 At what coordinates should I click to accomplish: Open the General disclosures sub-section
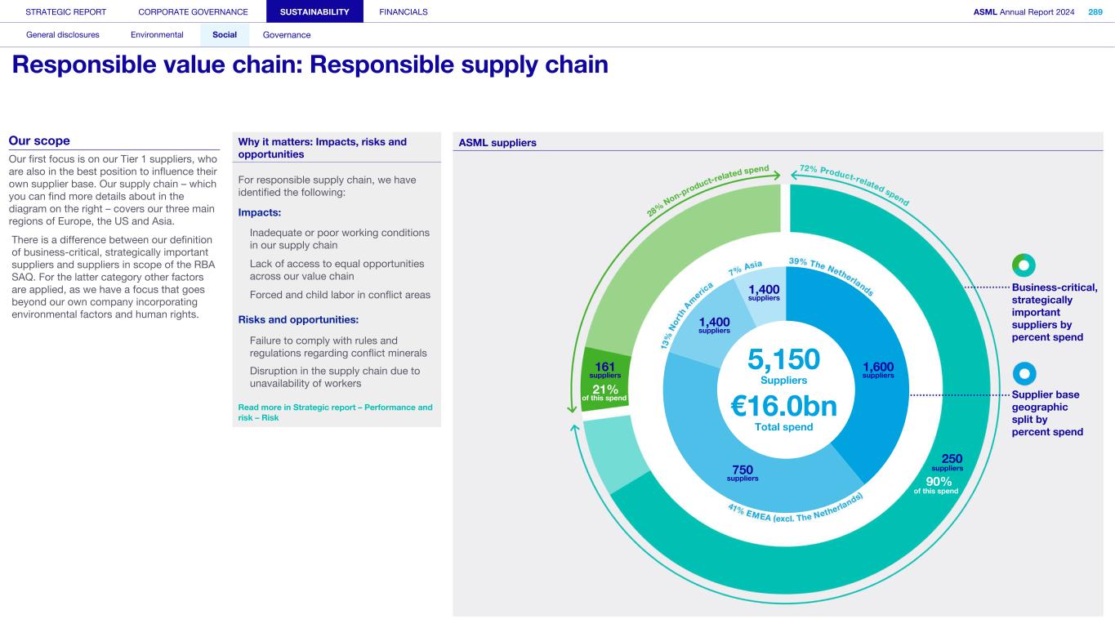coord(63,35)
